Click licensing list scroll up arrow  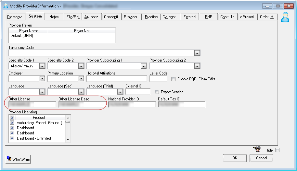[x=68, y=118]
